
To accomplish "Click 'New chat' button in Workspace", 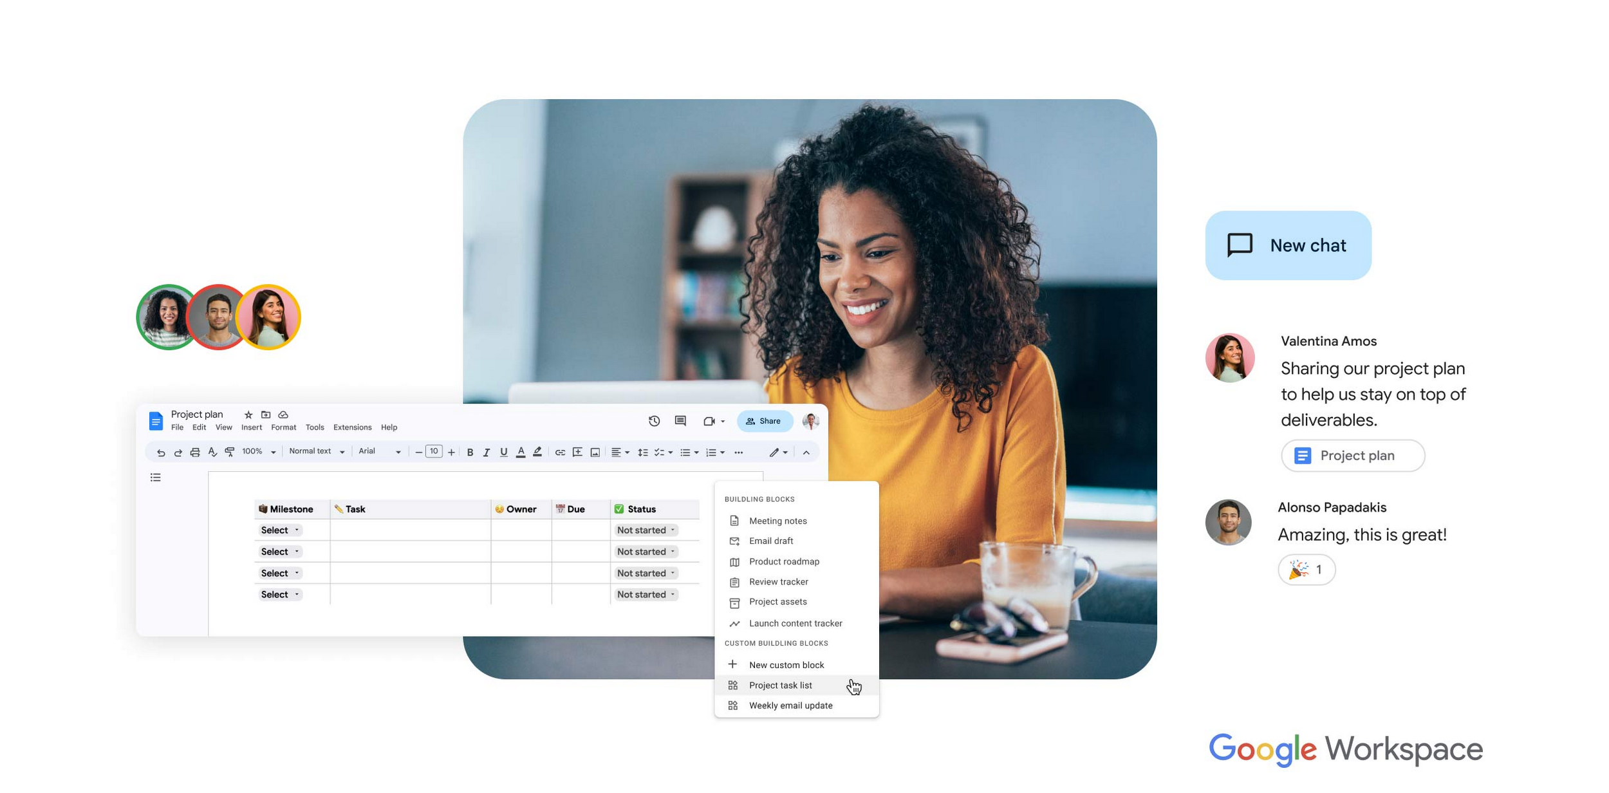I will (x=1291, y=244).
